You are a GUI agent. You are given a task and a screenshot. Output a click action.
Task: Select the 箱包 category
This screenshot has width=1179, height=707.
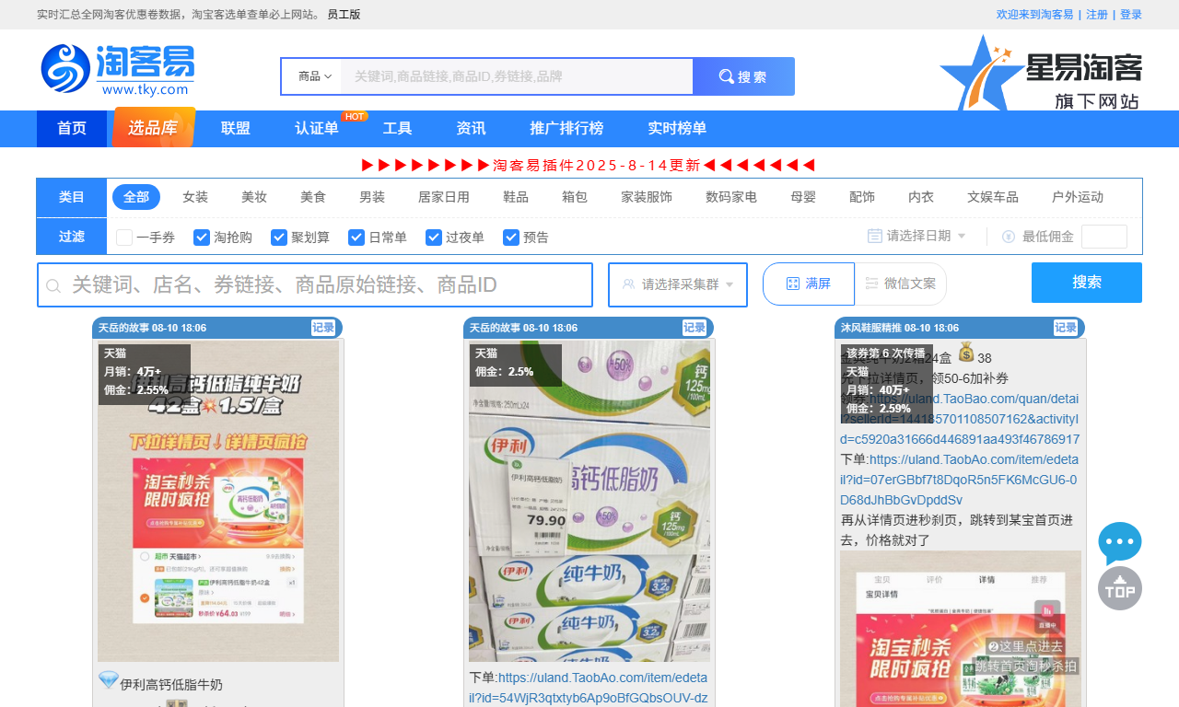click(575, 197)
